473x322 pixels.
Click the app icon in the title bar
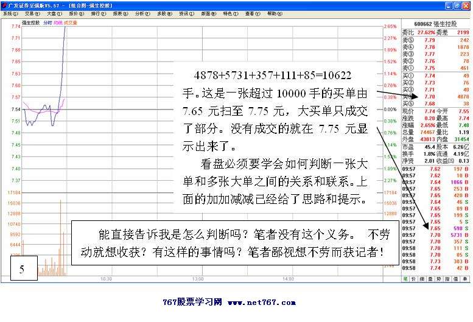point(4,4)
